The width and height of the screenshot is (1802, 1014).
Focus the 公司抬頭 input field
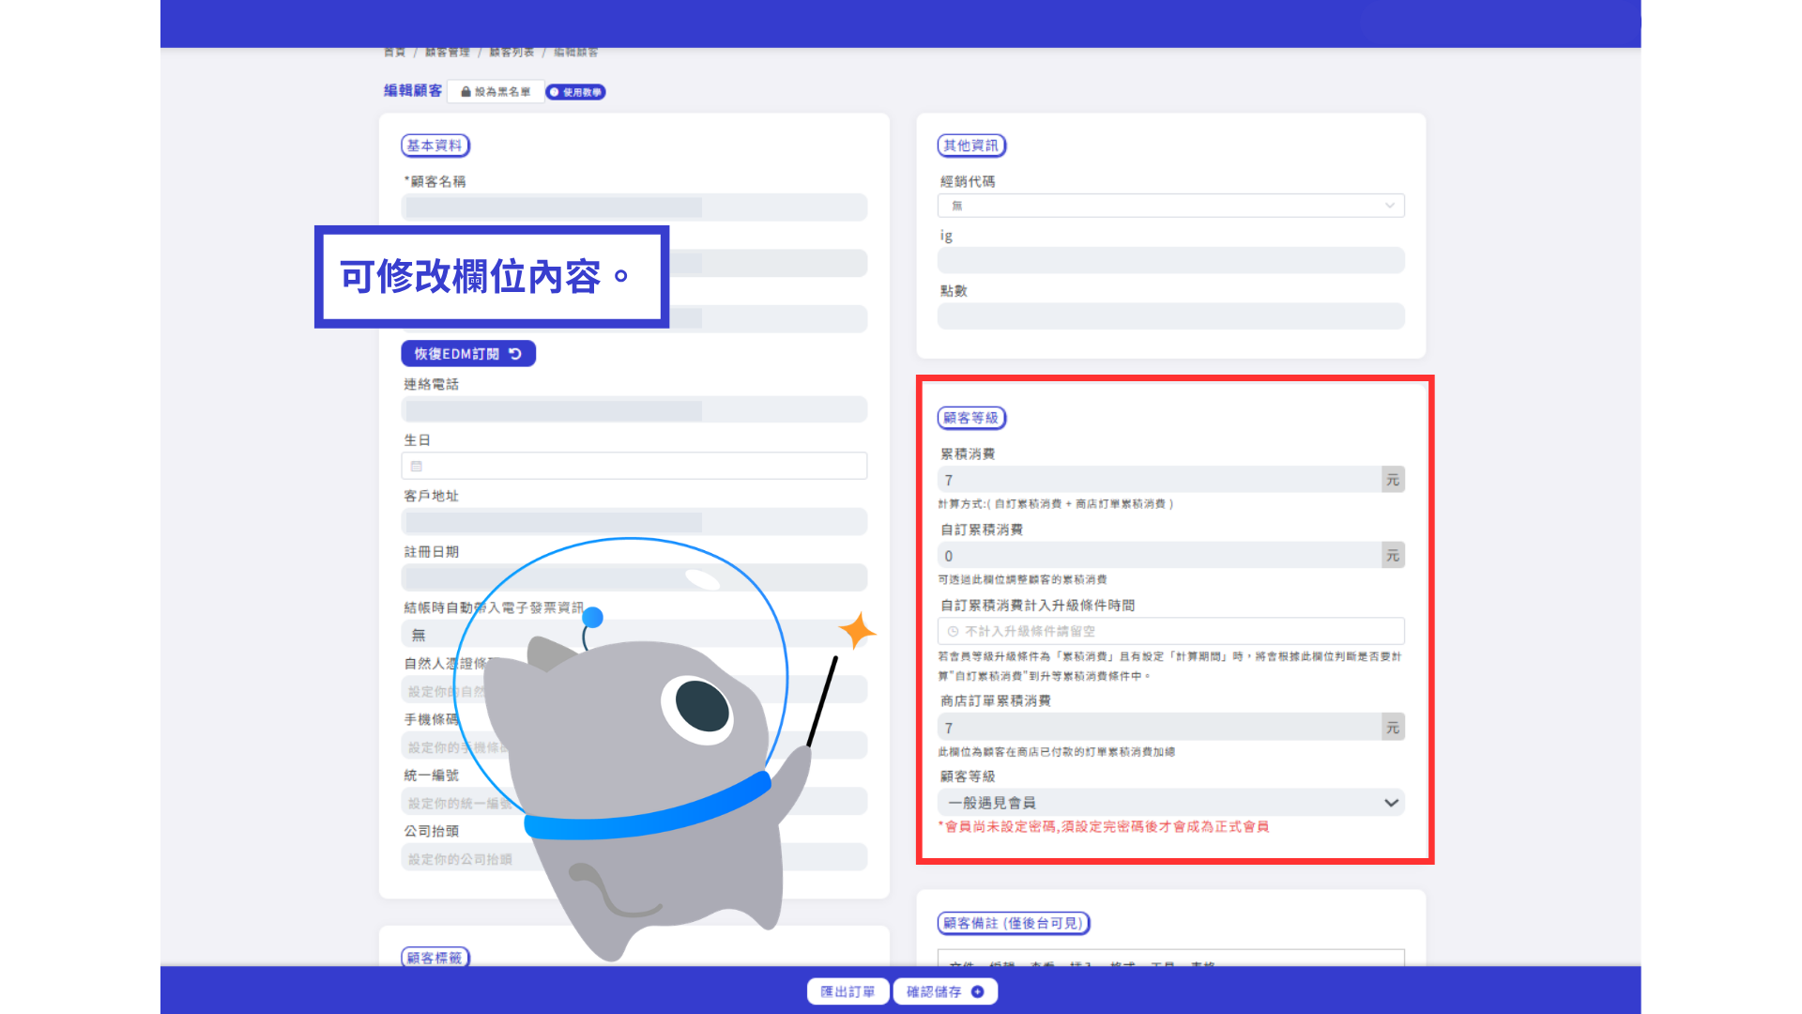pyautogui.click(x=634, y=858)
